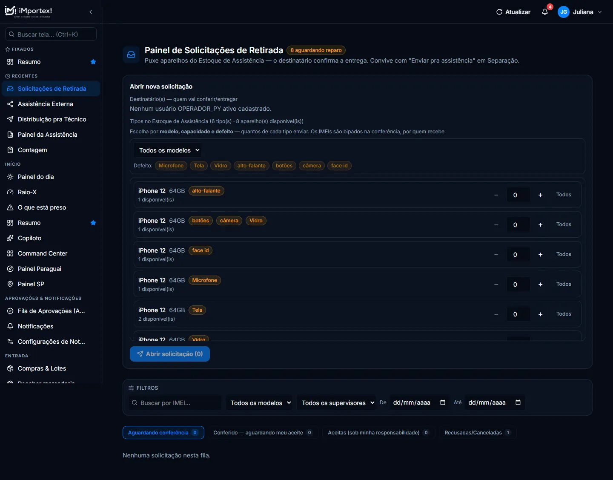Screen dimensions: 613x480
Task: Toggle the Tela defect filter chip
Action: point(199,166)
